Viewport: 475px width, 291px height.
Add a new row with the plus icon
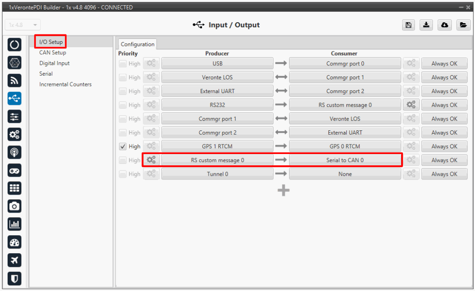[x=283, y=190]
